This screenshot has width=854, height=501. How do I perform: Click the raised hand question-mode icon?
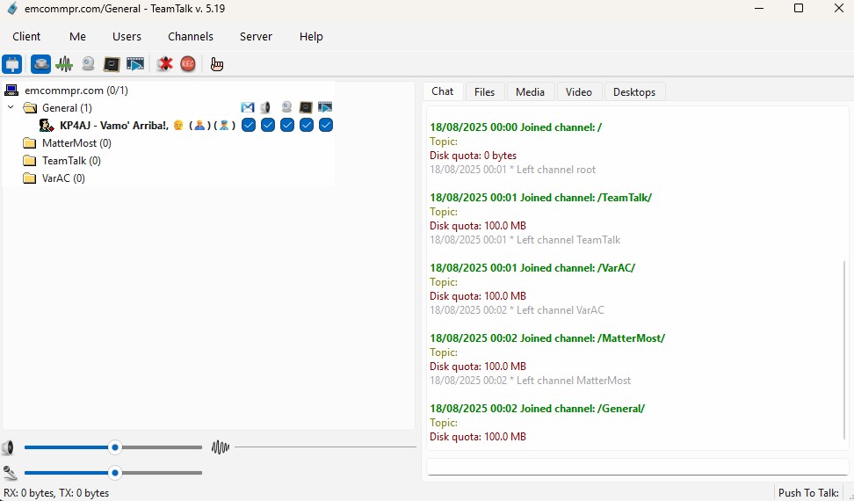[x=217, y=64]
